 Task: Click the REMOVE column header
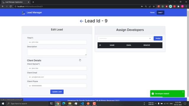[147, 45]
